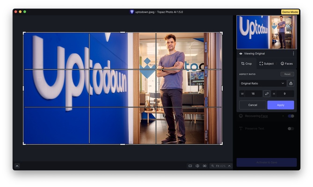This screenshot has height=187, width=313.
Task: Cancel the crop operation
Action: [253, 105]
